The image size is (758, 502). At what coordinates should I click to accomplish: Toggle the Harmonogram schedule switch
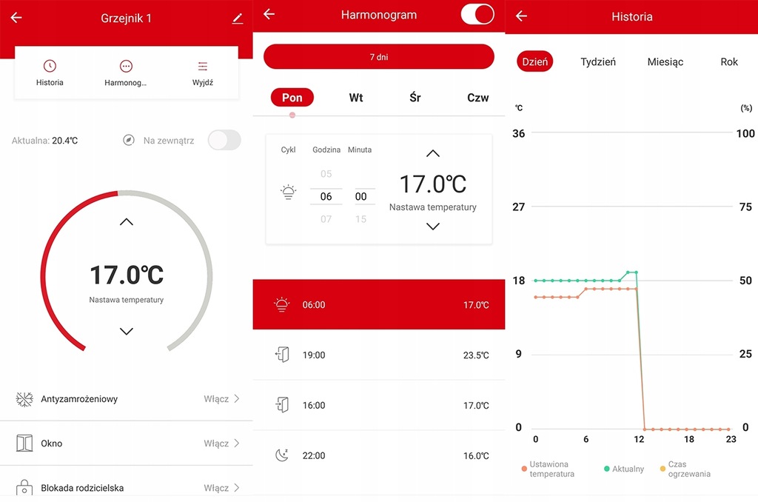(x=477, y=15)
